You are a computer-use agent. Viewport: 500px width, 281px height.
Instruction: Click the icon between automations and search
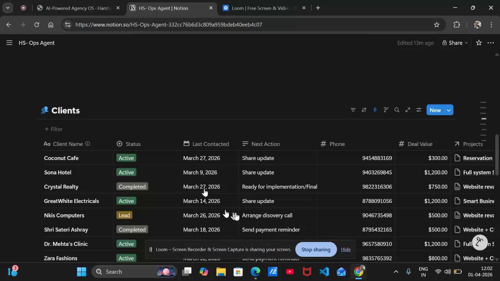386,110
